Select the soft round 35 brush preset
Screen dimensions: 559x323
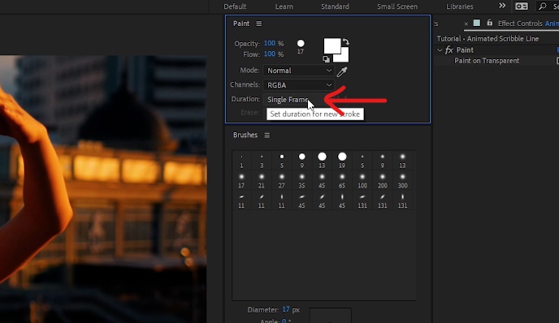tap(301, 180)
